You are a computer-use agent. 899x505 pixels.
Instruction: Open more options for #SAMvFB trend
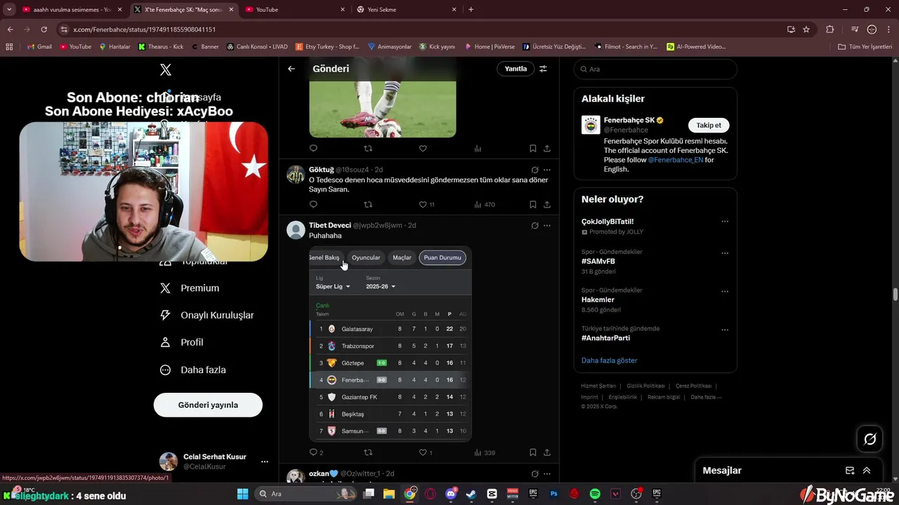coord(725,253)
